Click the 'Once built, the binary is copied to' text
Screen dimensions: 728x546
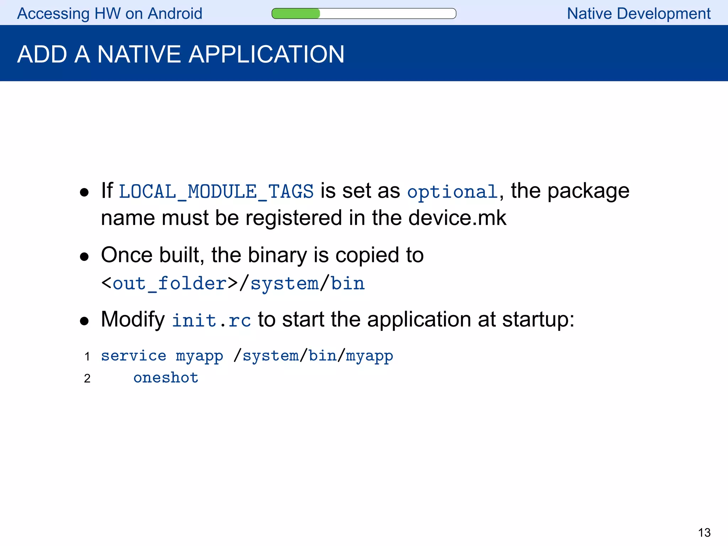tap(262, 256)
